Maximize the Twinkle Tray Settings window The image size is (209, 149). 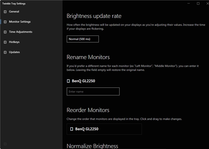(x=198, y=3)
